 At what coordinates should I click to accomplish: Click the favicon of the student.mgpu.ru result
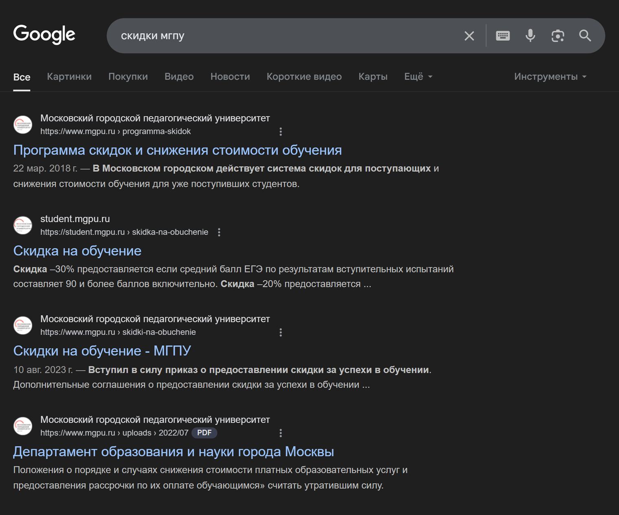point(23,225)
